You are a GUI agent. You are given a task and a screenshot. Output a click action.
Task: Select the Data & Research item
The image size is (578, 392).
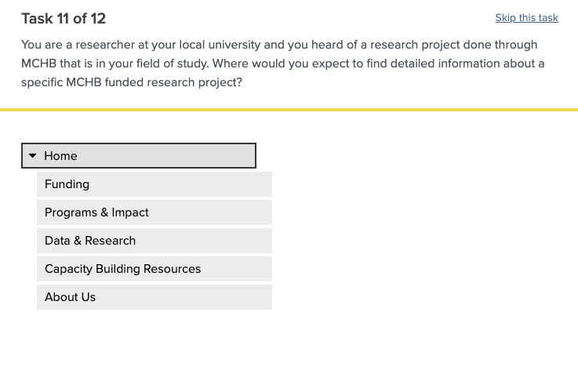[154, 241]
